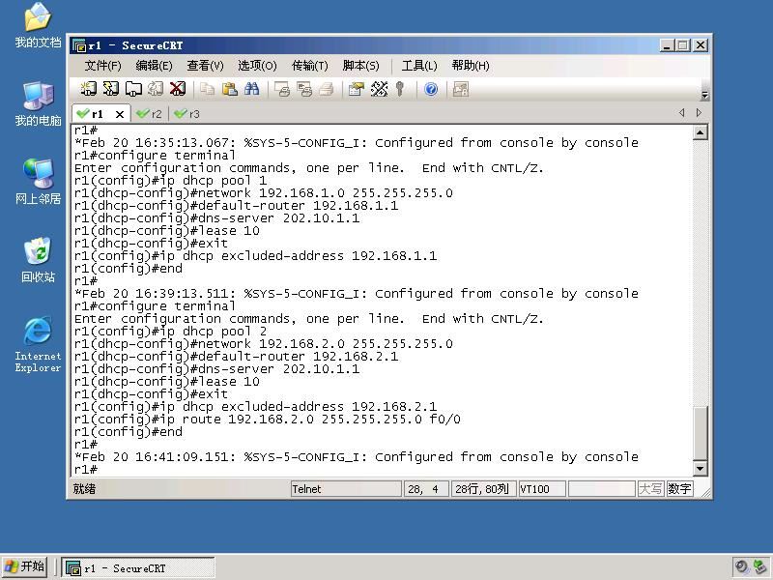Image resolution: width=773 pixels, height=580 pixels.
Task: Click the 'default-router 192.168.1.1' line
Action: pos(236,206)
